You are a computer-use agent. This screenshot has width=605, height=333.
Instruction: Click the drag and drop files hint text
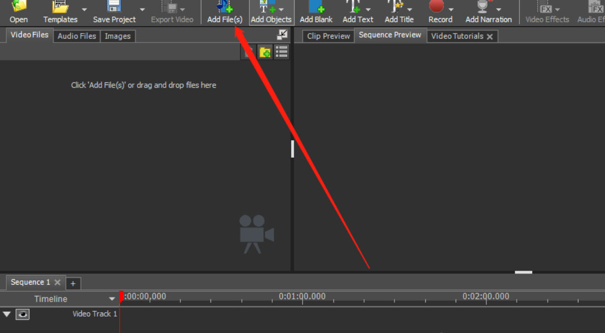click(x=144, y=85)
